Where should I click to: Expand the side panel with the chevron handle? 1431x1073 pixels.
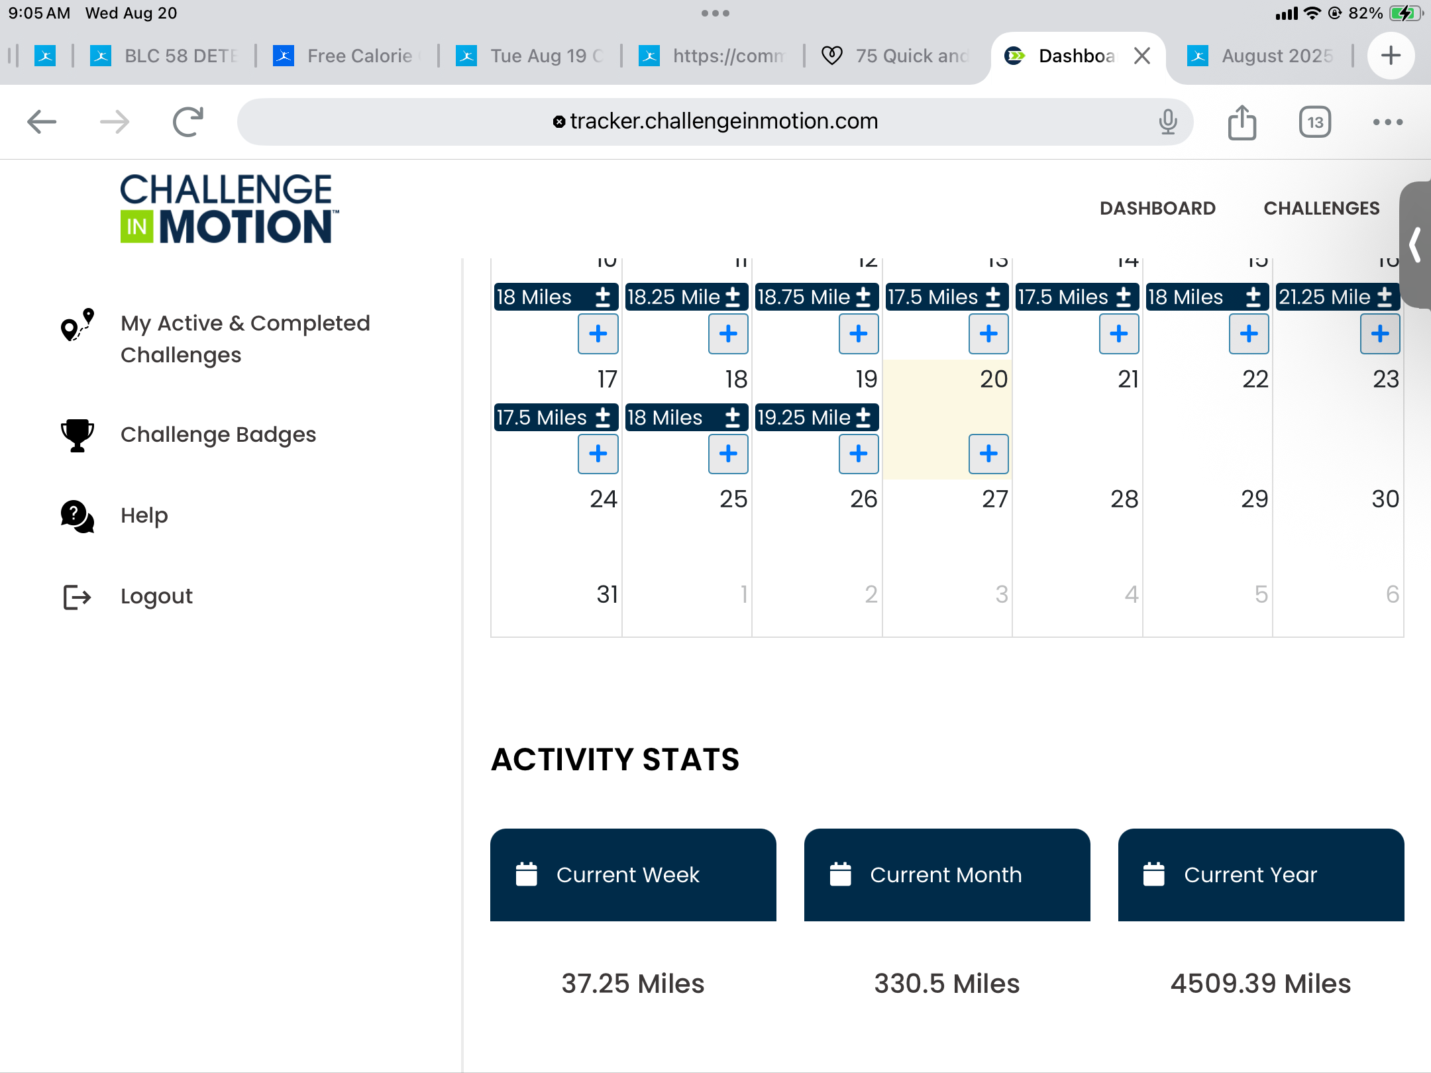[x=1416, y=245]
